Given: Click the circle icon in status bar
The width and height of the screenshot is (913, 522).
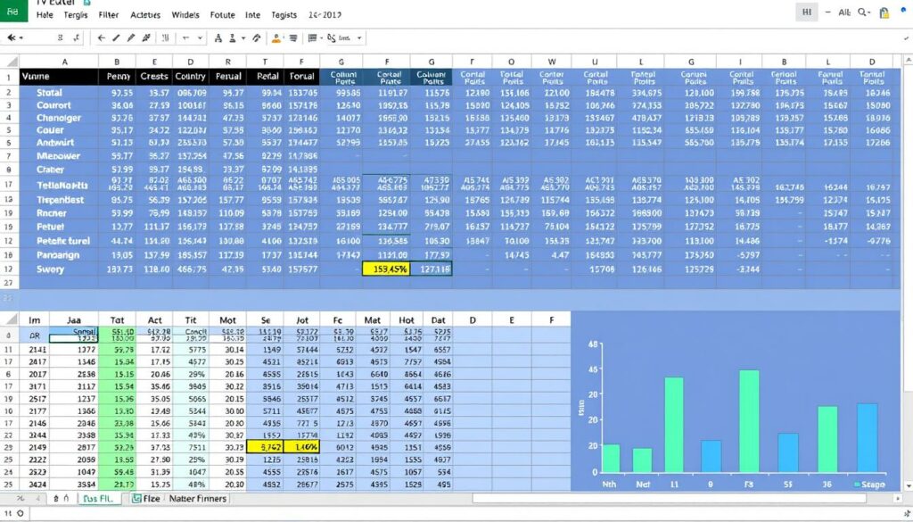Looking at the screenshot, I should [x=21, y=513].
